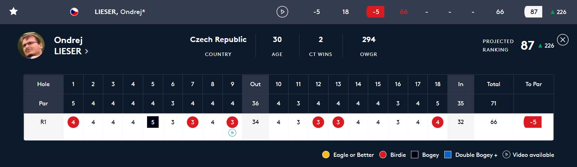The image size is (577, 167).
Task: Click the projected ranking 87 box in top row
Action: 533,12
